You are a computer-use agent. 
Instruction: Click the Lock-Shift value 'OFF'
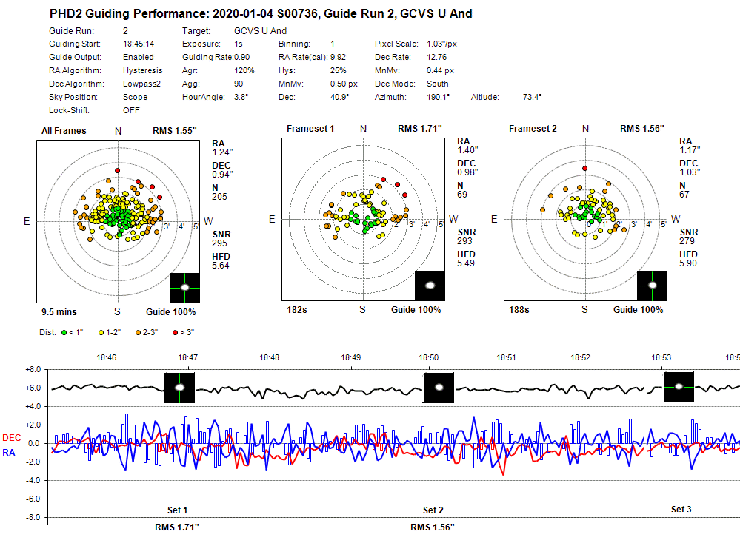click(131, 109)
